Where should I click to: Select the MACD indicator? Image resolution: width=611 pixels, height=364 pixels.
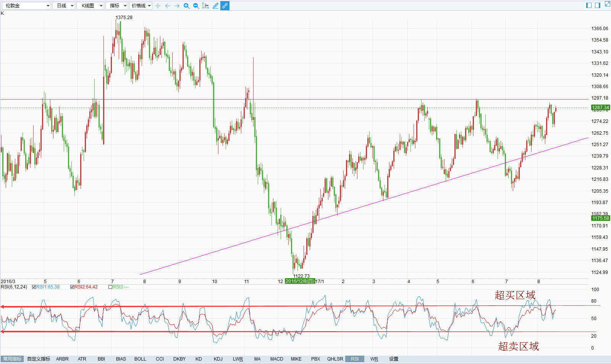(x=277, y=359)
